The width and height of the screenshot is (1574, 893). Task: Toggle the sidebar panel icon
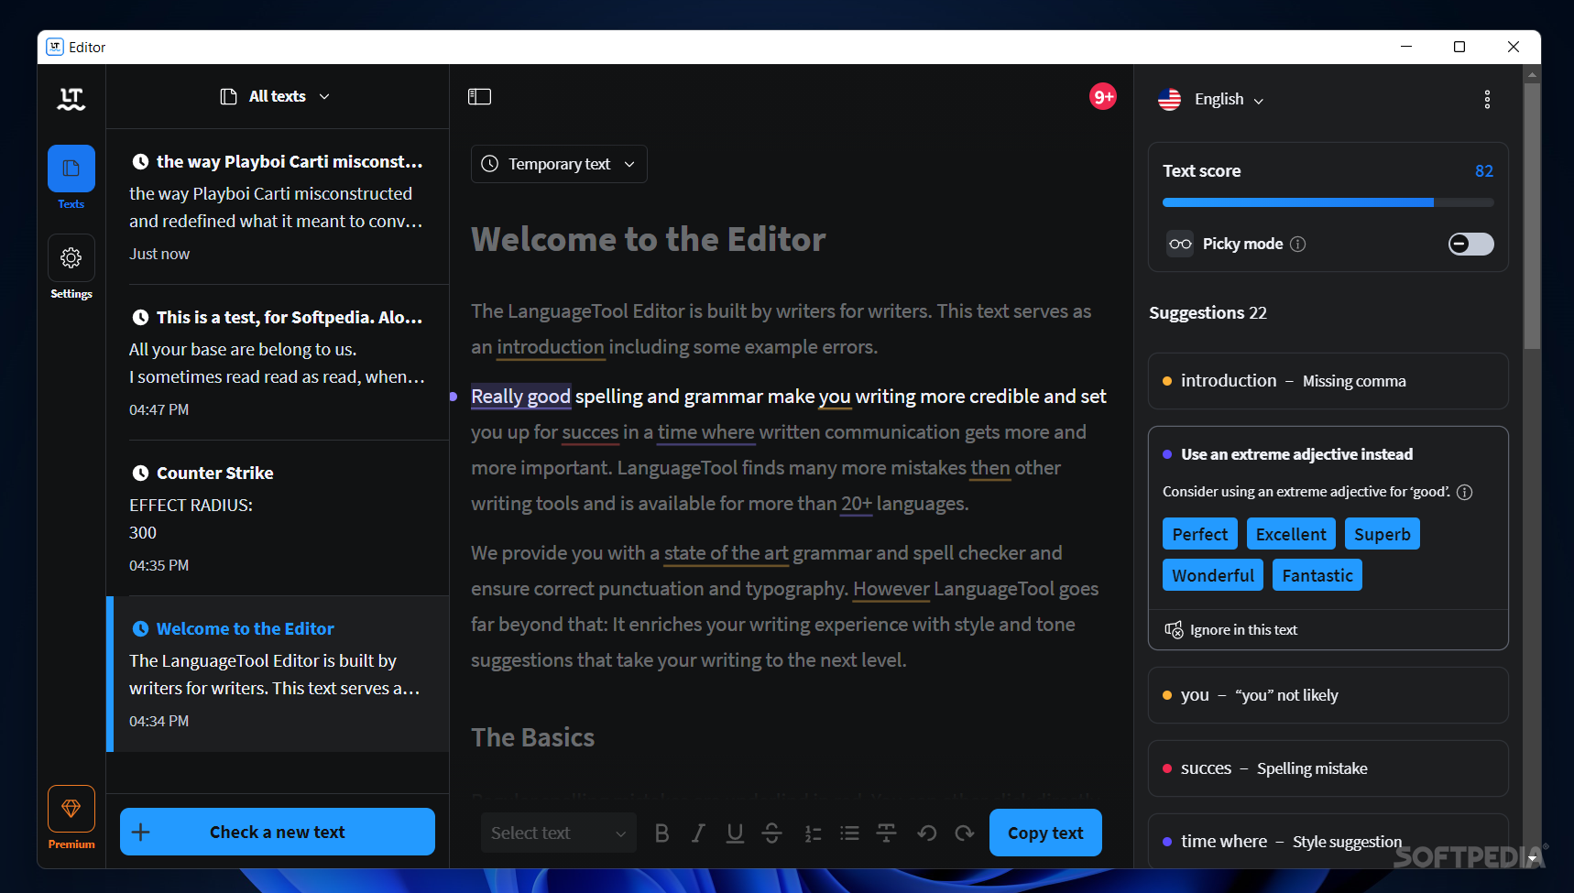pos(480,97)
